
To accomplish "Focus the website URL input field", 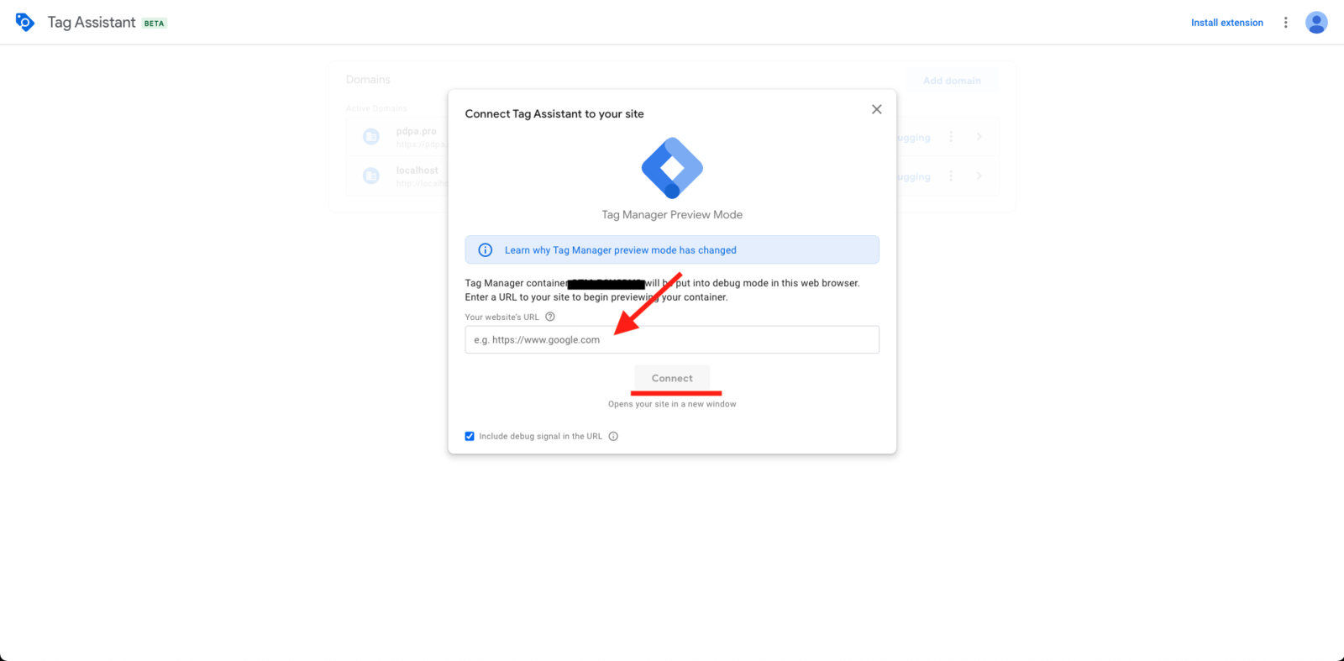I will coord(672,339).
